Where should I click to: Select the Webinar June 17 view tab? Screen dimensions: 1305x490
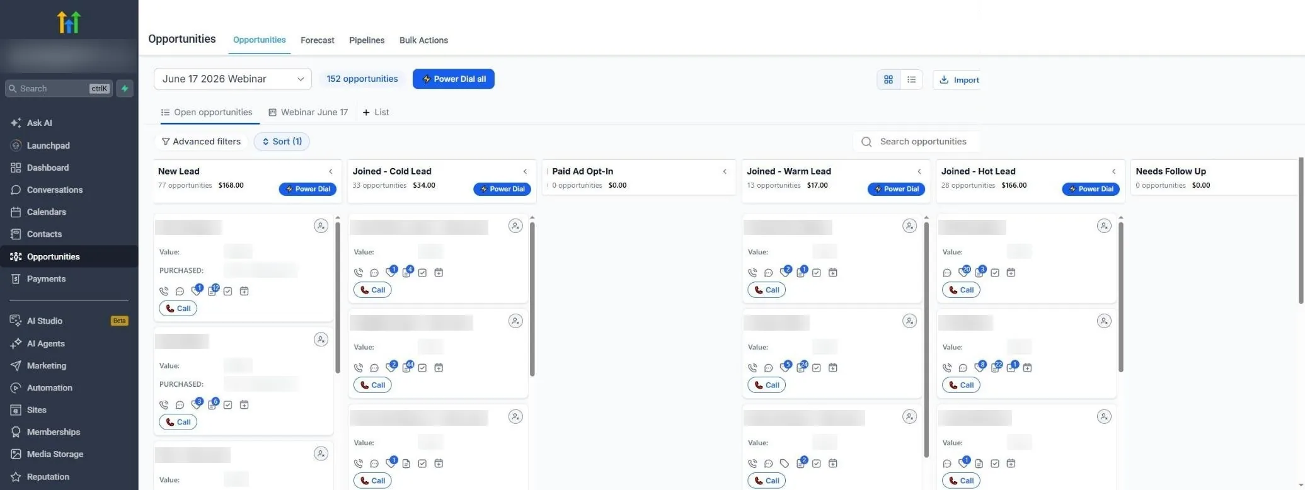(308, 112)
